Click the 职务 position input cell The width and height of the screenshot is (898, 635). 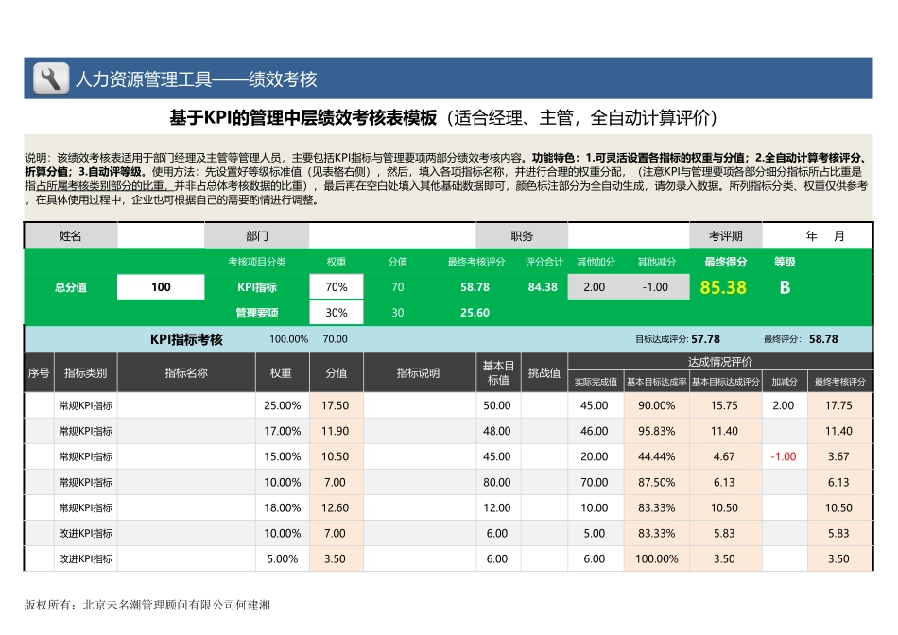[x=629, y=235]
